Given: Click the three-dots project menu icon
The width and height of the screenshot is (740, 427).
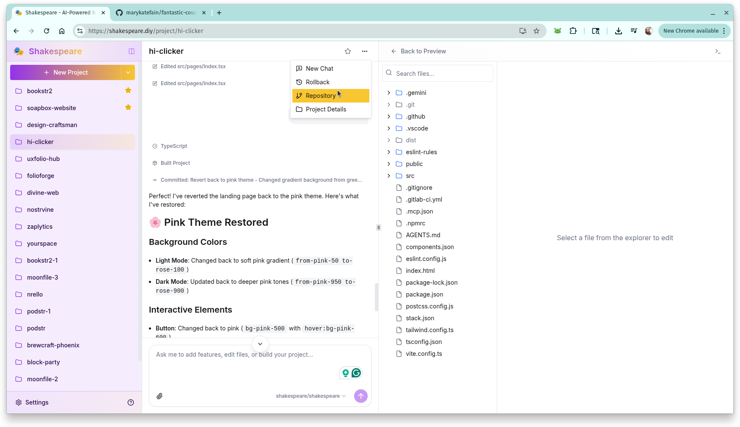Looking at the screenshot, I should pyautogui.click(x=364, y=51).
